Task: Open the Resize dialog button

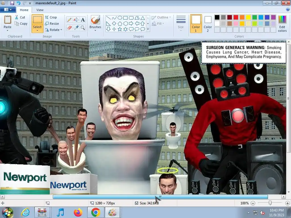Action: (52, 24)
